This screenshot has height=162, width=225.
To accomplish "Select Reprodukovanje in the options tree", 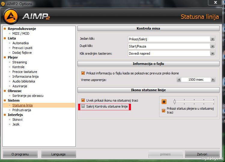I will coord(22,29).
